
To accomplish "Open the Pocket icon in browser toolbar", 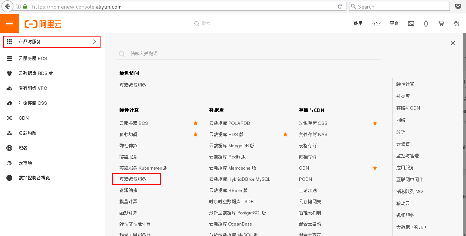I will (458, 7).
